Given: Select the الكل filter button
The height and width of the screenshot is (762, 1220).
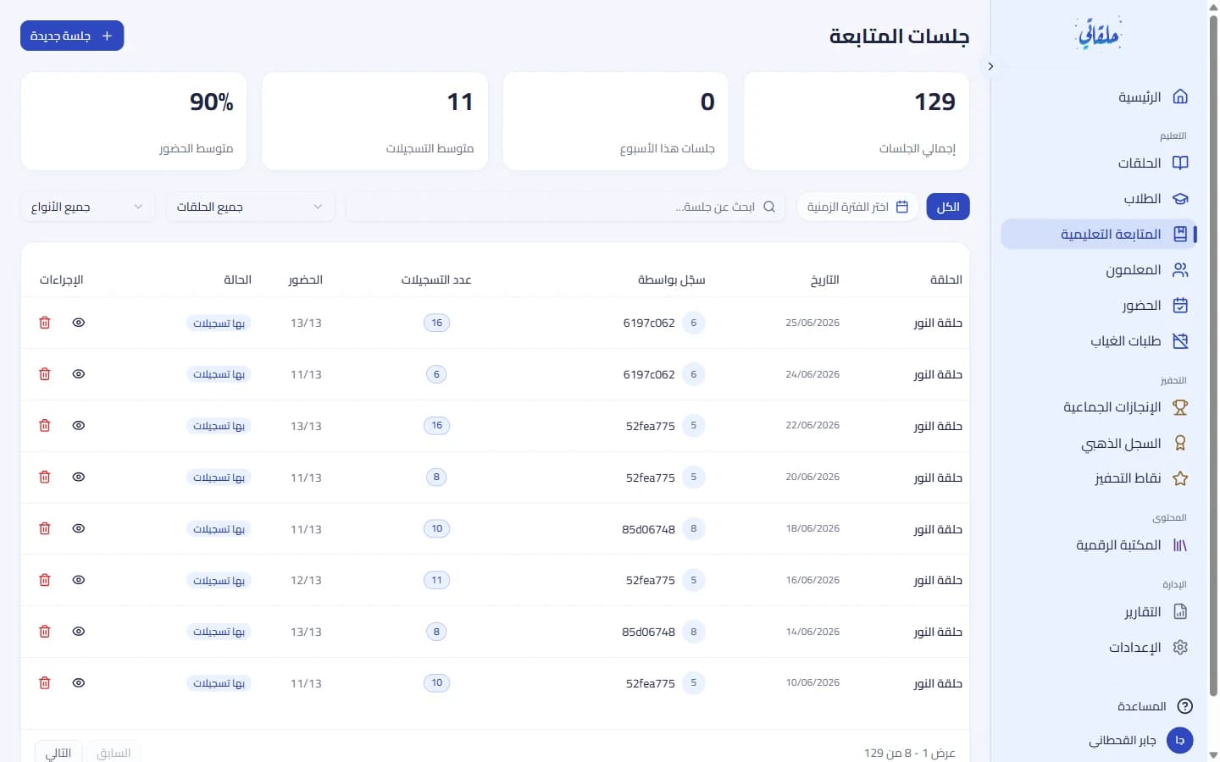Looking at the screenshot, I should pyautogui.click(x=948, y=207).
